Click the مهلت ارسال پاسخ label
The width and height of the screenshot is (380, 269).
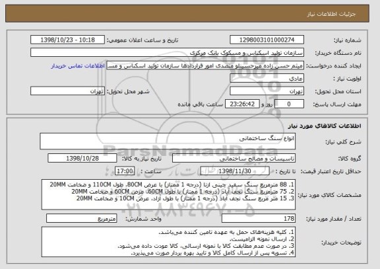337,104
